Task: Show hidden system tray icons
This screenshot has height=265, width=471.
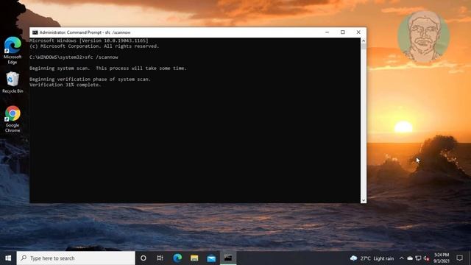Action: [x=402, y=258]
